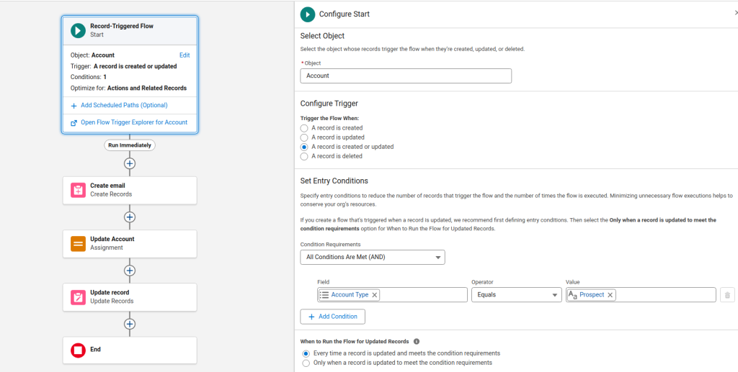This screenshot has width=738, height=372.
Task: Open Flow Trigger Explorer for Account
Action: tap(134, 122)
